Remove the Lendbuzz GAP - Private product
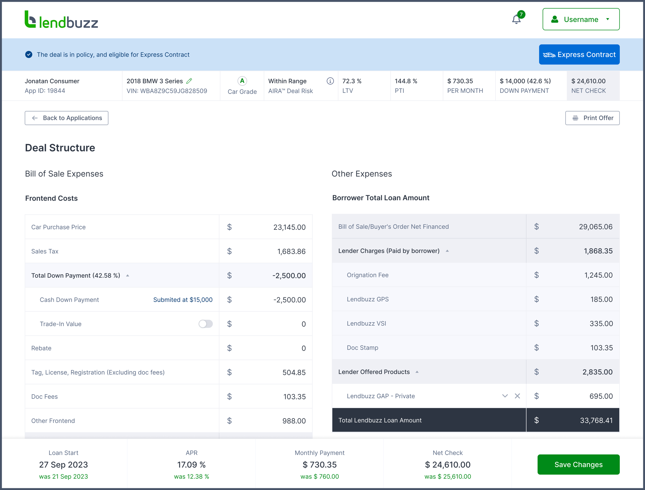Screen dimensions: 645x490 (x=517, y=396)
